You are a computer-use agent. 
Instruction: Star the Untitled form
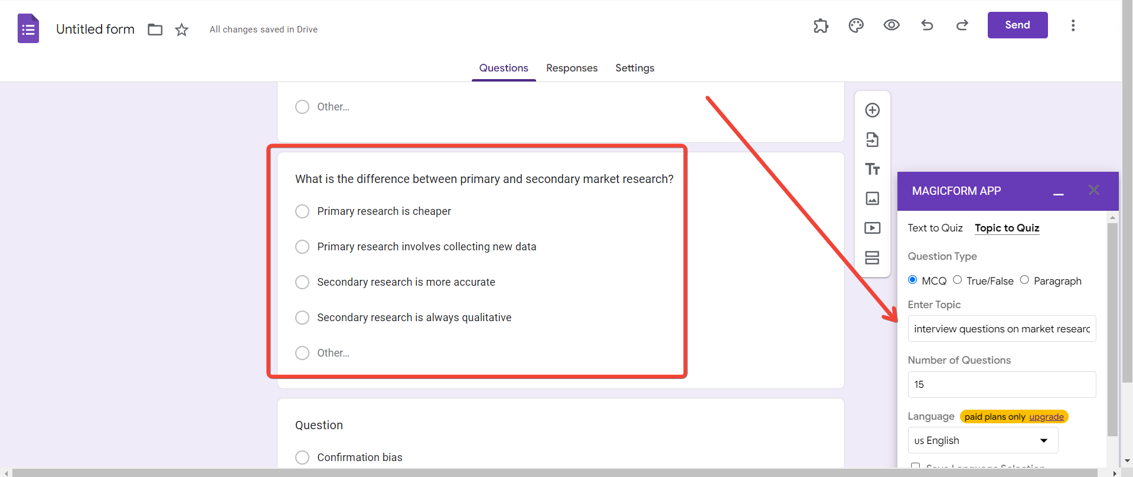coord(182,30)
